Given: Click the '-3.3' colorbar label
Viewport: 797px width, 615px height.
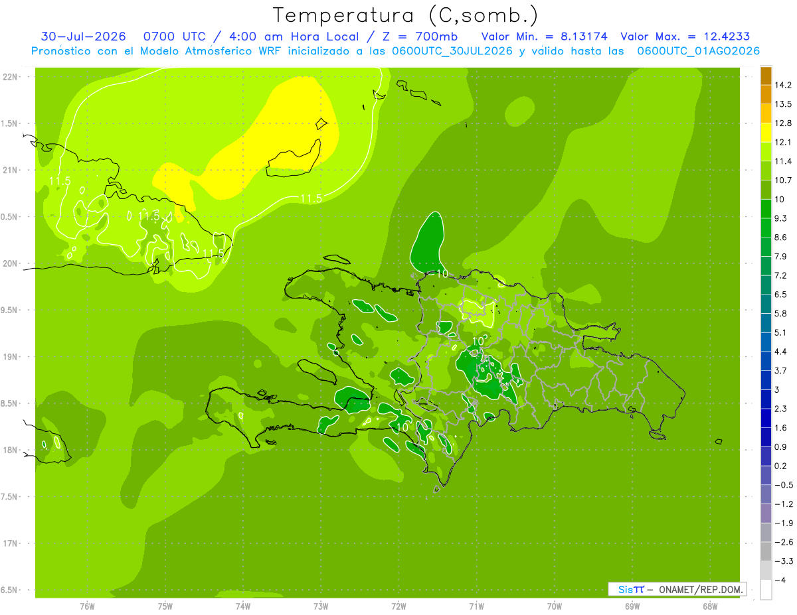Looking at the screenshot, I should pyautogui.click(x=783, y=561).
